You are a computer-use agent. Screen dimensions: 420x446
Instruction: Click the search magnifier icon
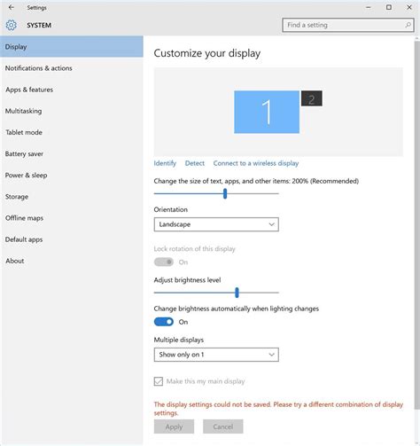pyautogui.click(x=408, y=25)
